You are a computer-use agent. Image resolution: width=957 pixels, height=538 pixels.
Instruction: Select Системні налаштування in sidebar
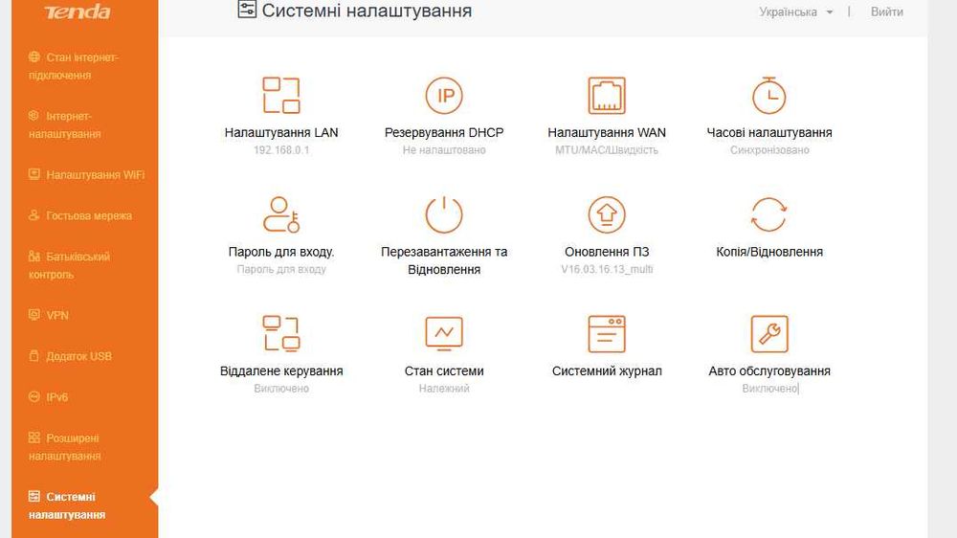pos(67,505)
